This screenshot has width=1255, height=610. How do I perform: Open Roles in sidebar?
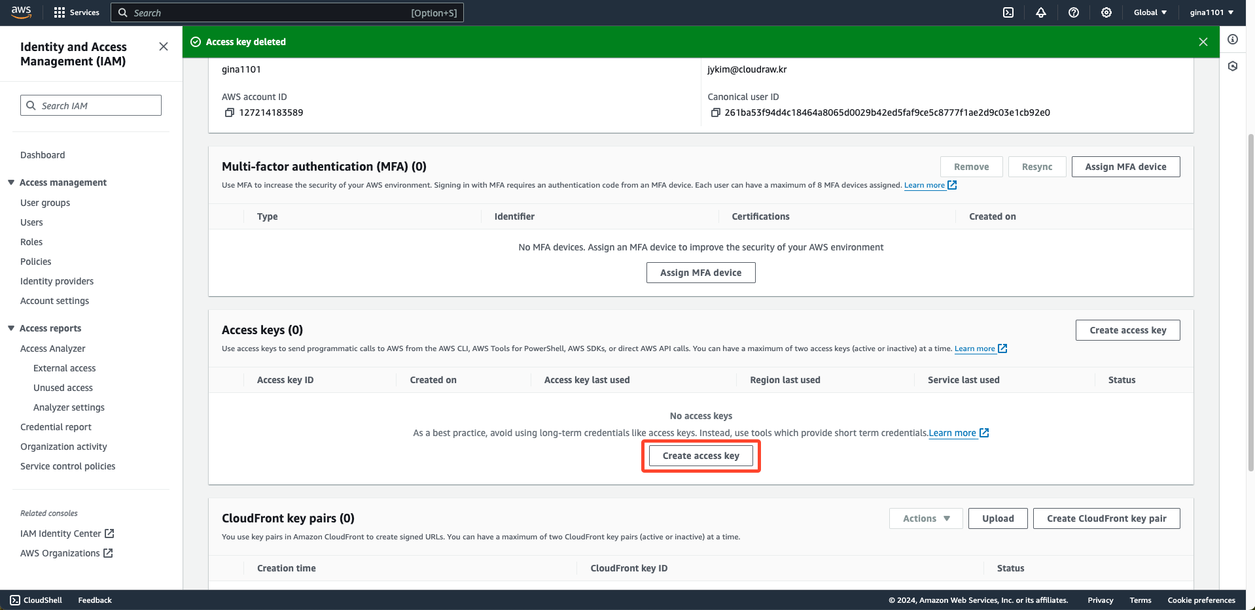[31, 242]
